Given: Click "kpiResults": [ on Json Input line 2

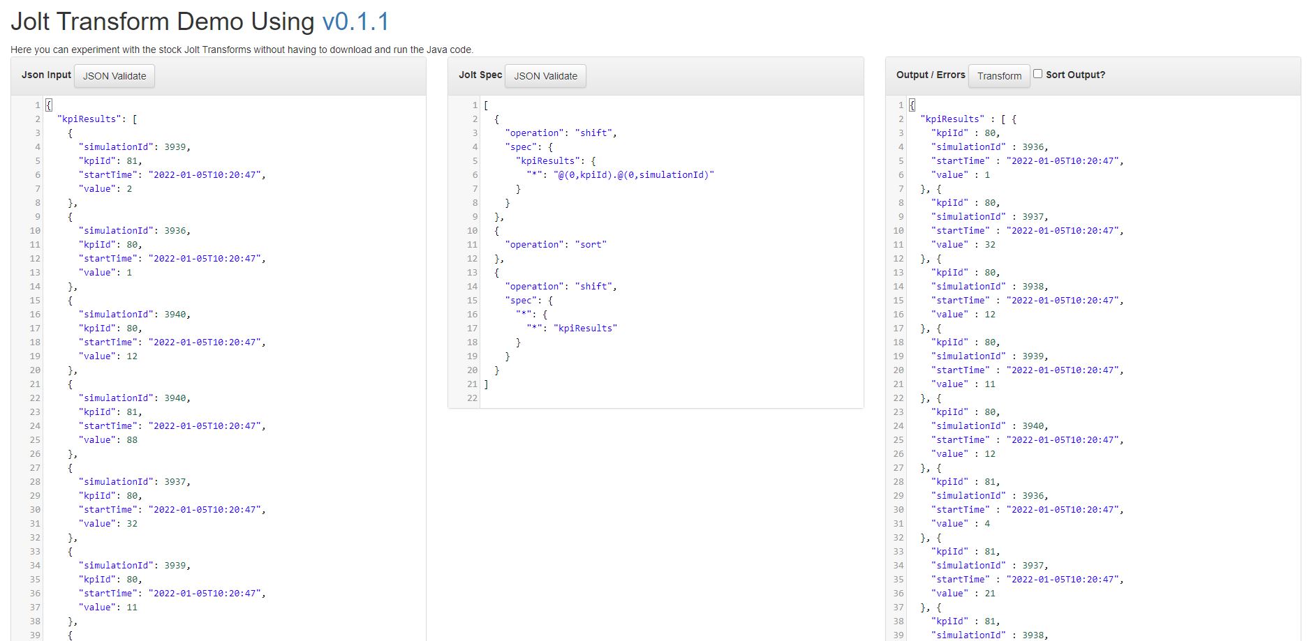Looking at the screenshot, I should (97, 119).
